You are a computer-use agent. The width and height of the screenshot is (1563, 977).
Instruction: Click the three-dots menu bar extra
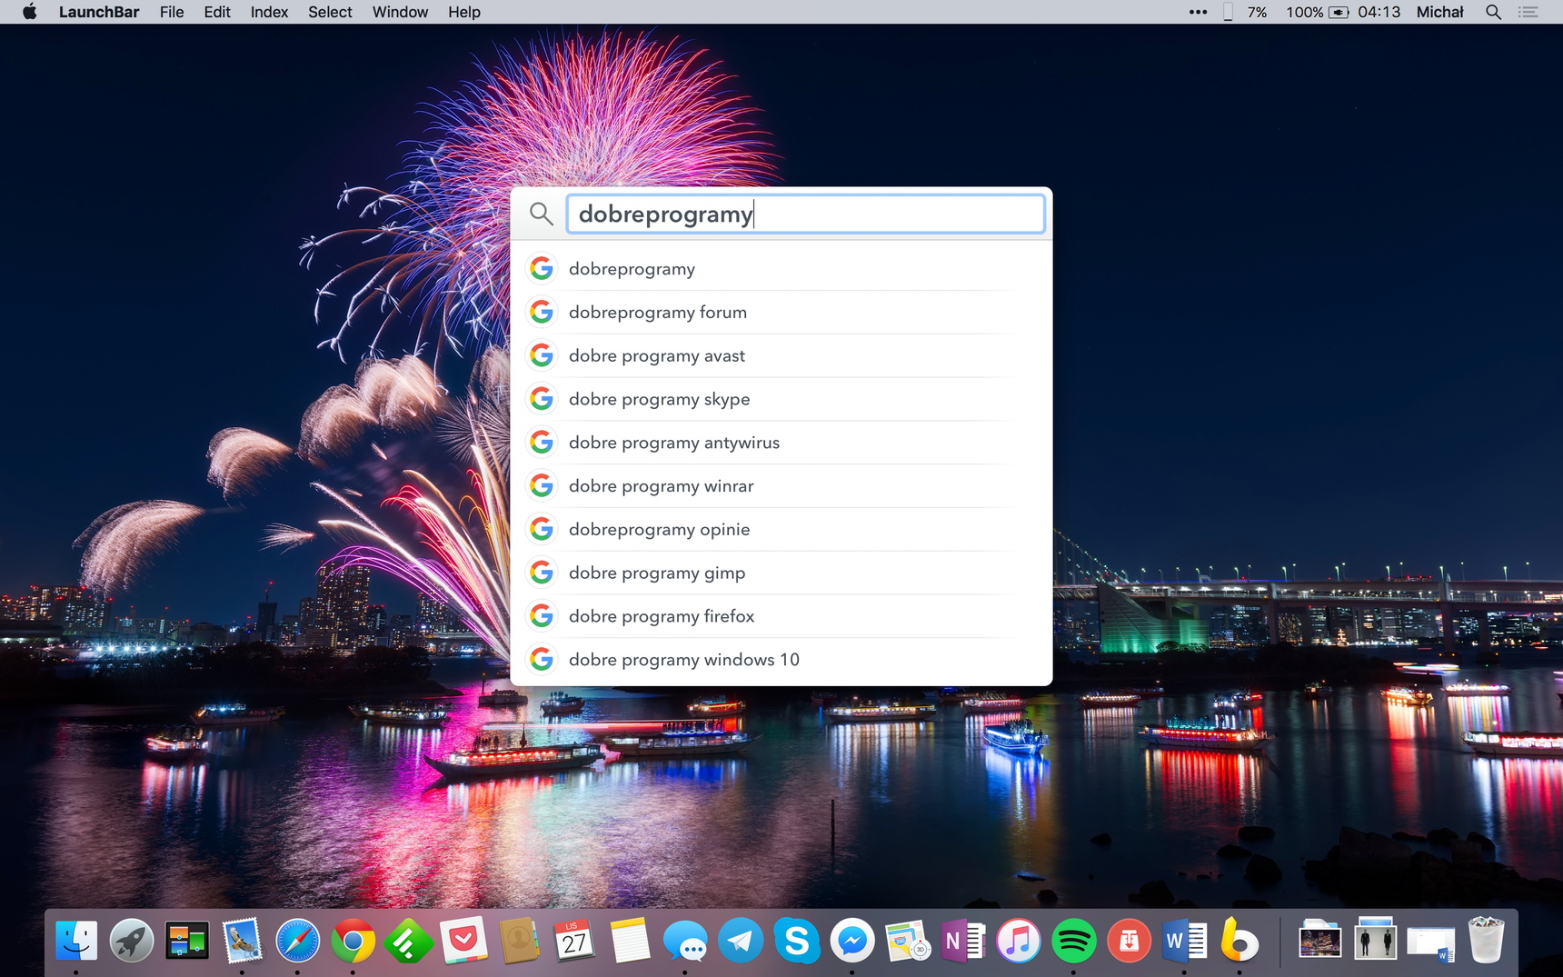pos(1198,12)
